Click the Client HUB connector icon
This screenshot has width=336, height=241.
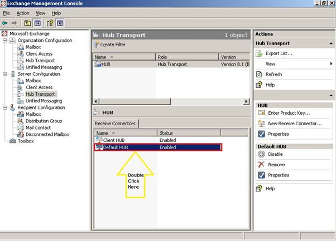99,140
